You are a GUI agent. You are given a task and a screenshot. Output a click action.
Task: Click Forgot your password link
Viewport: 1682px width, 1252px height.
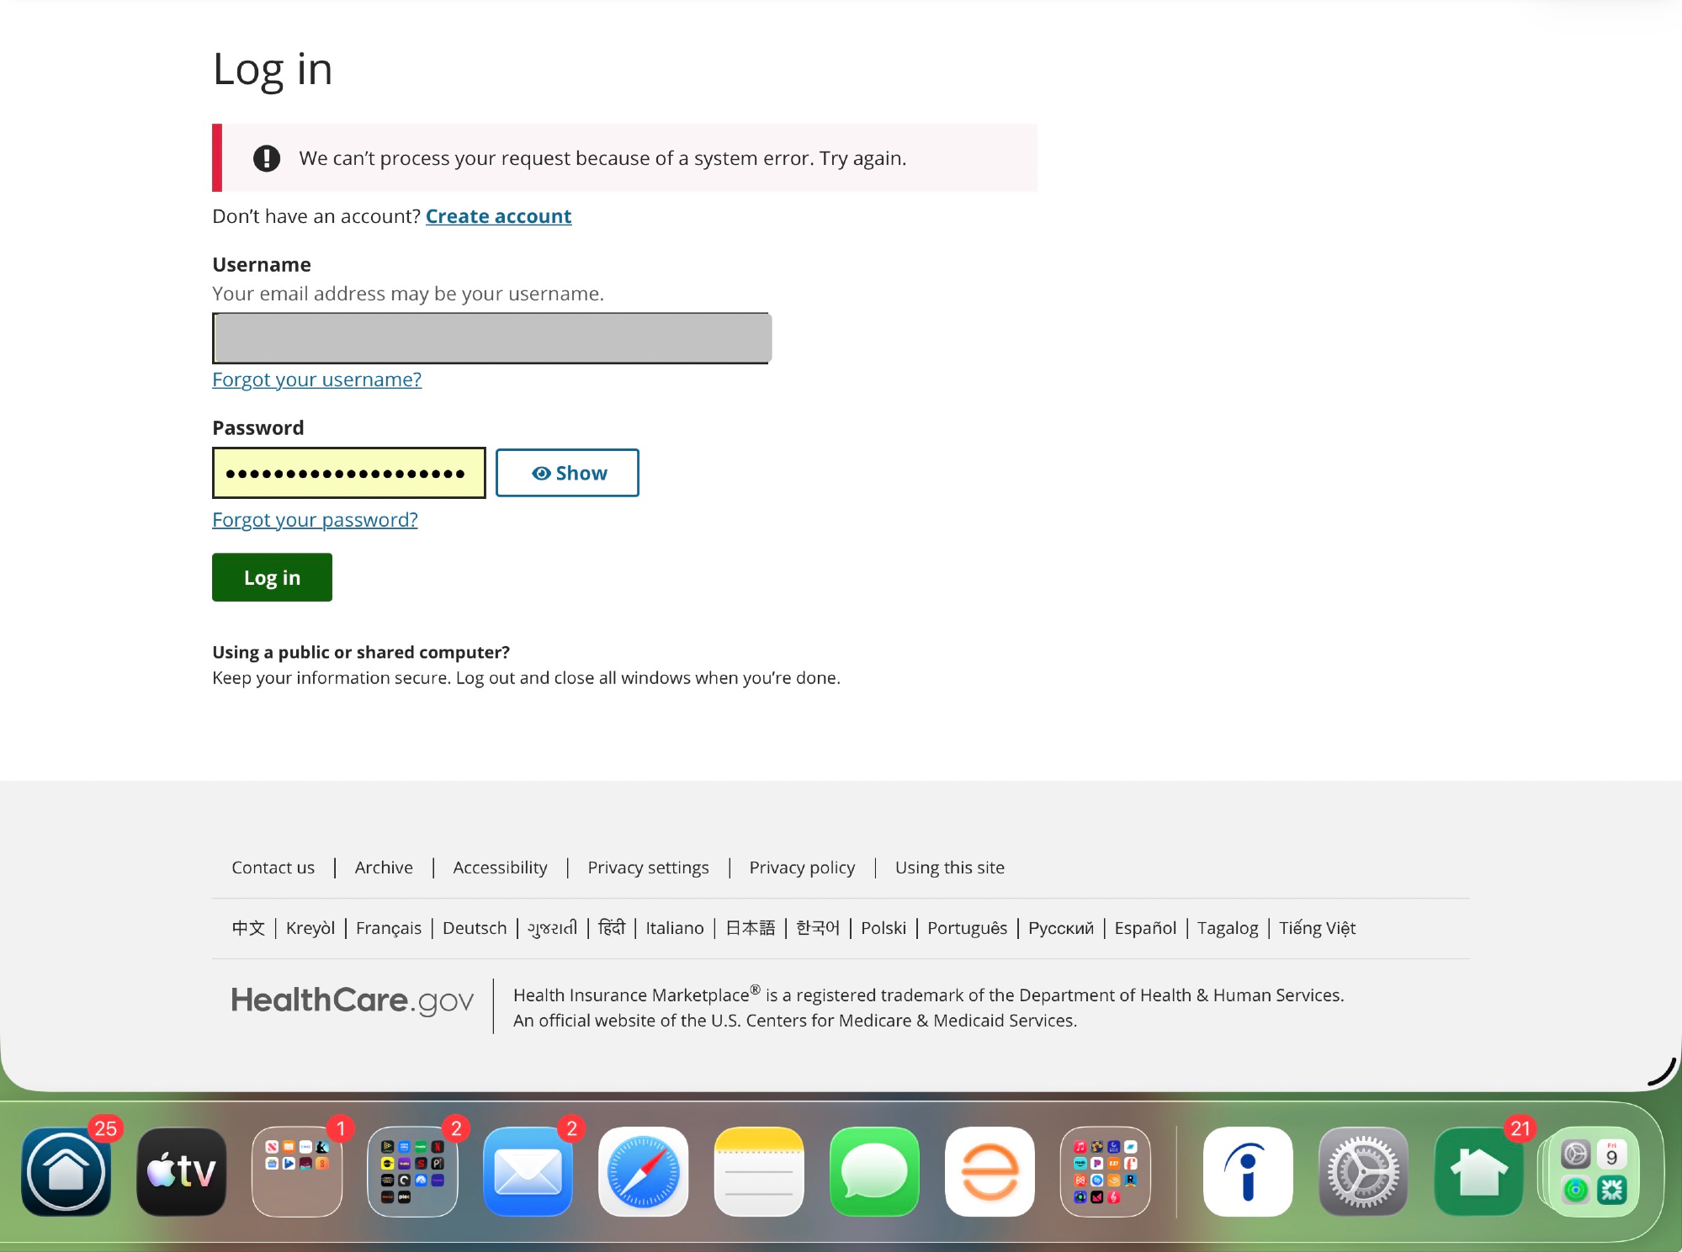tap(315, 520)
